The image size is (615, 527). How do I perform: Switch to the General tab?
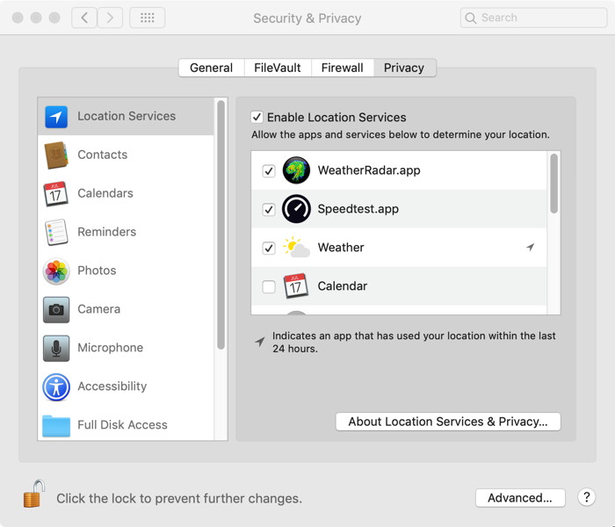pyautogui.click(x=211, y=68)
